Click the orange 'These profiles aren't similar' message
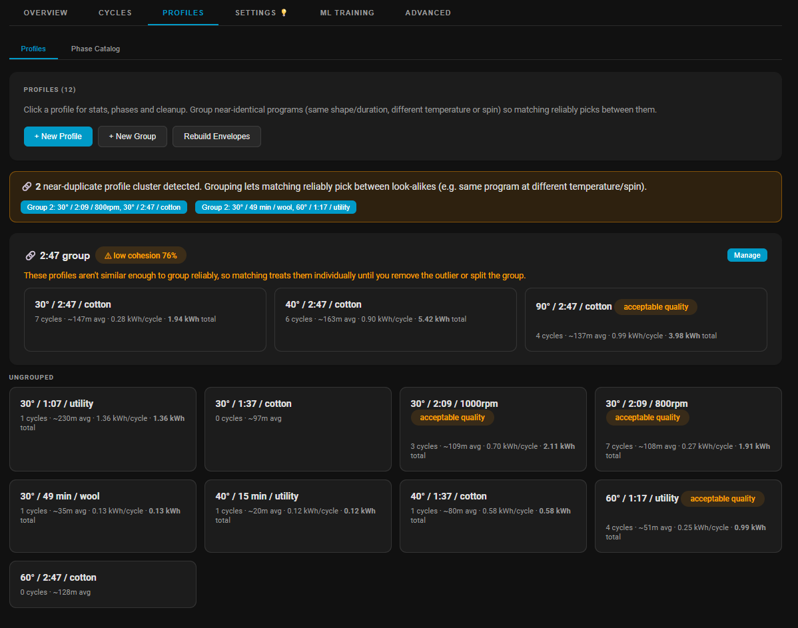This screenshot has width=798, height=628. pos(275,275)
